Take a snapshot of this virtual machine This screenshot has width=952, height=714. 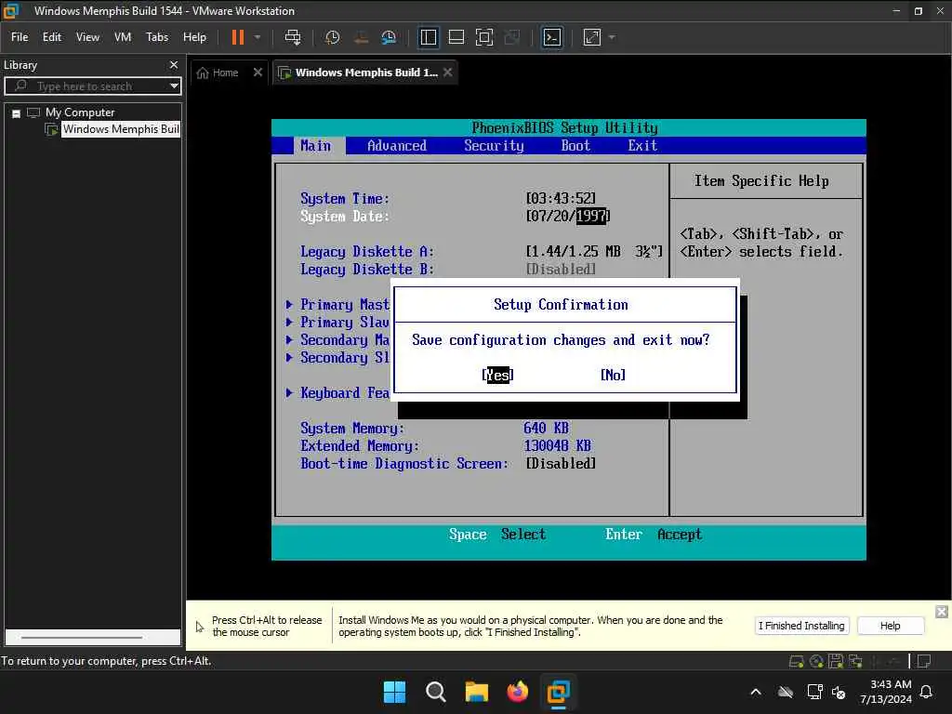[332, 37]
